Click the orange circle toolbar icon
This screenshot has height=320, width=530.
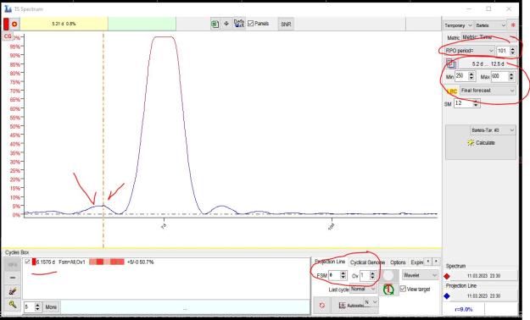pyautogui.click(x=14, y=24)
